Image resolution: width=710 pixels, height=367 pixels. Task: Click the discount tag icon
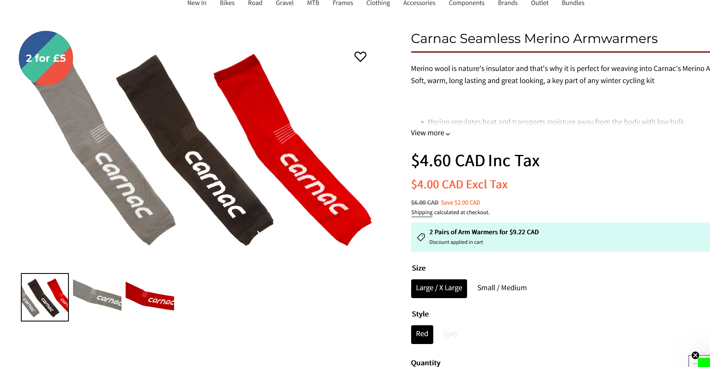(421, 237)
